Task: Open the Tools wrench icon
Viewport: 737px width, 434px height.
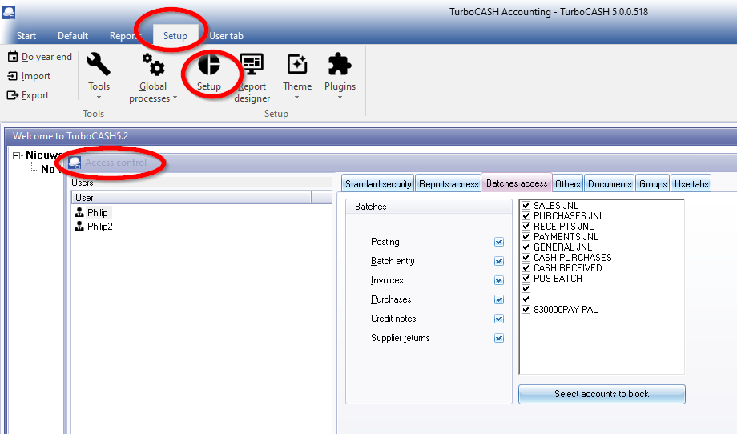Action: point(99,66)
